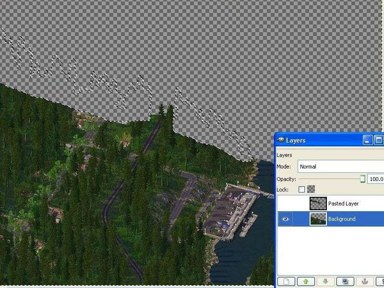This screenshot has width=384, height=288.
Task: Hide the Background layer using eye
Action: tap(286, 219)
